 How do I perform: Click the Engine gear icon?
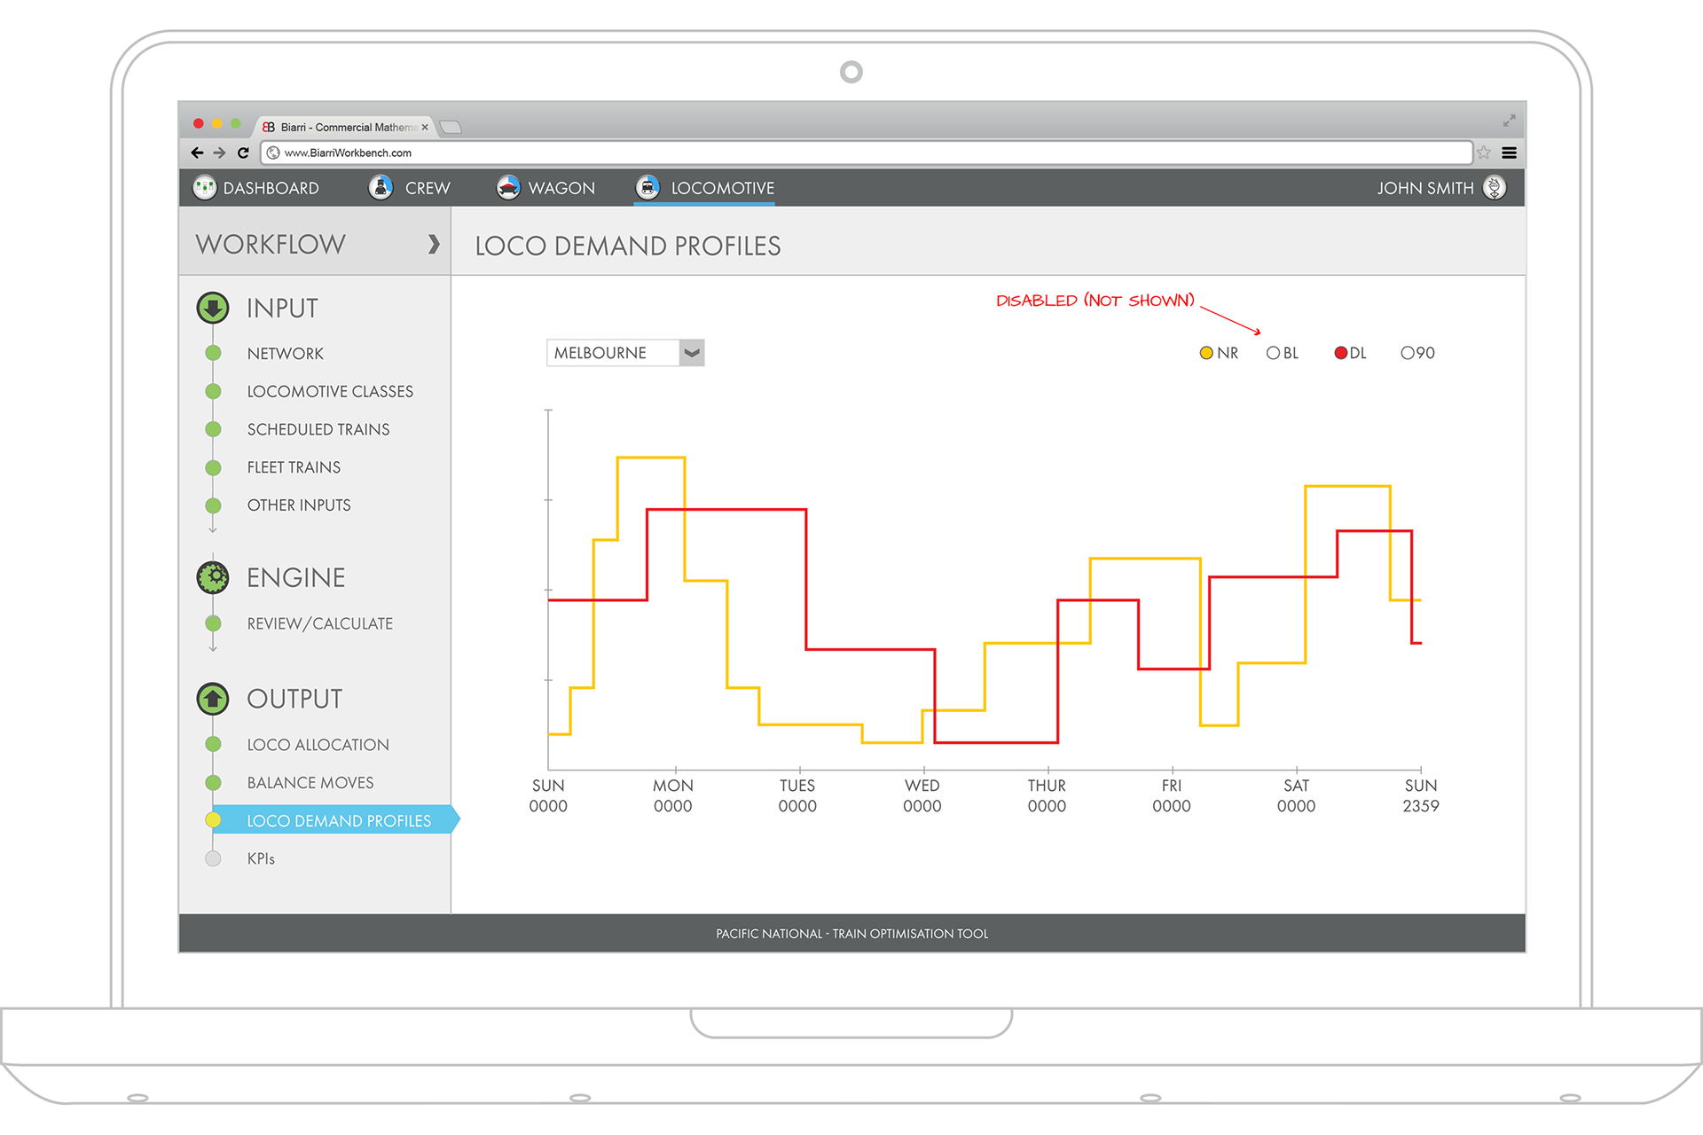[x=213, y=577]
